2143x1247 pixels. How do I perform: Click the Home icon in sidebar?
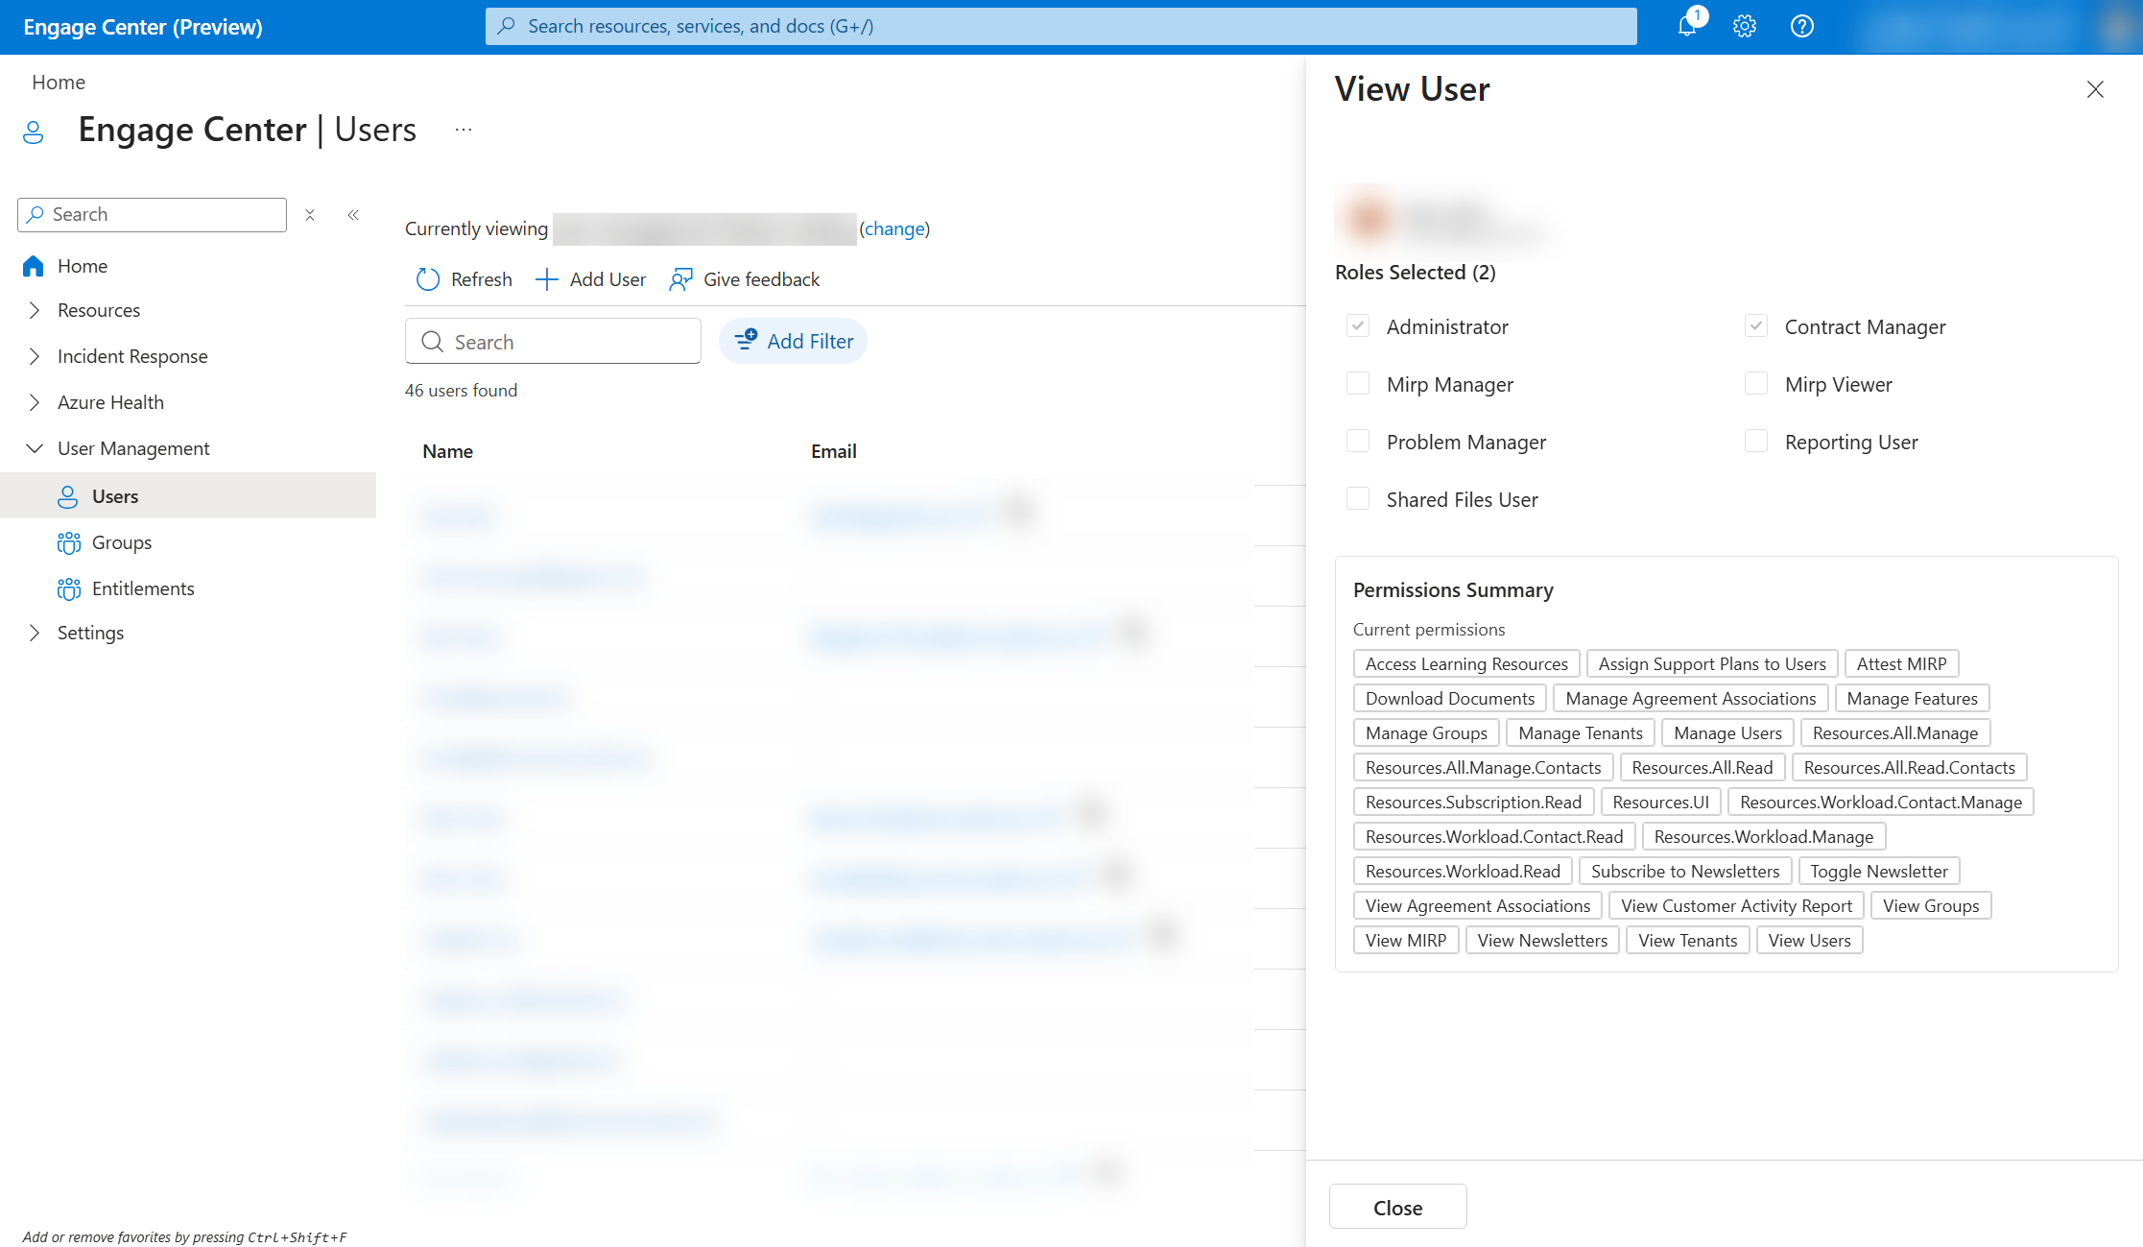[34, 266]
